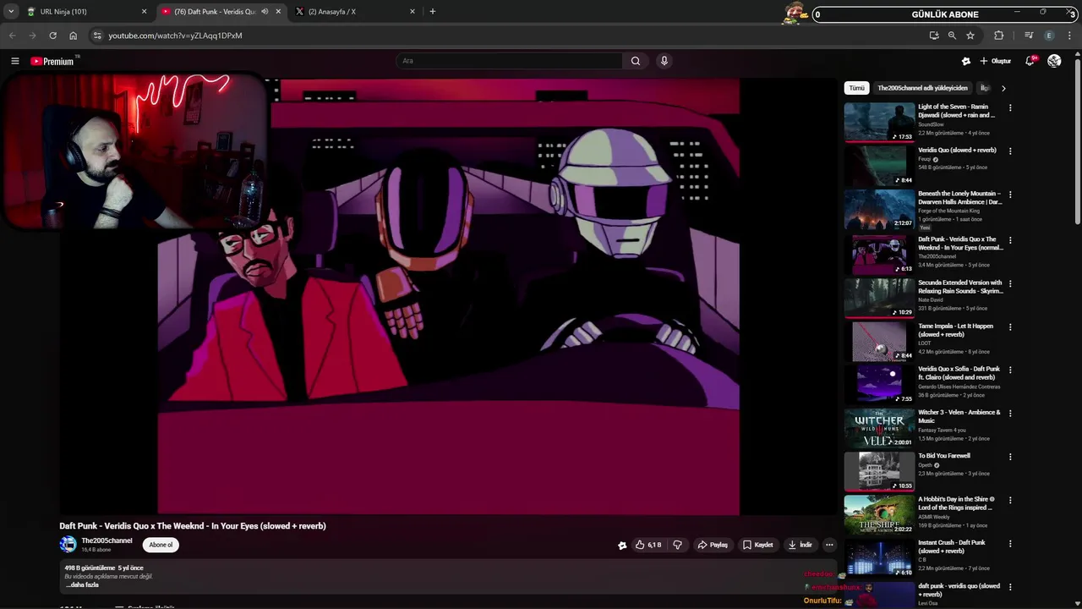The height and width of the screenshot is (609, 1082).
Task: Open Light of the Seven thumbnail
Action: (x=879, y=123)
